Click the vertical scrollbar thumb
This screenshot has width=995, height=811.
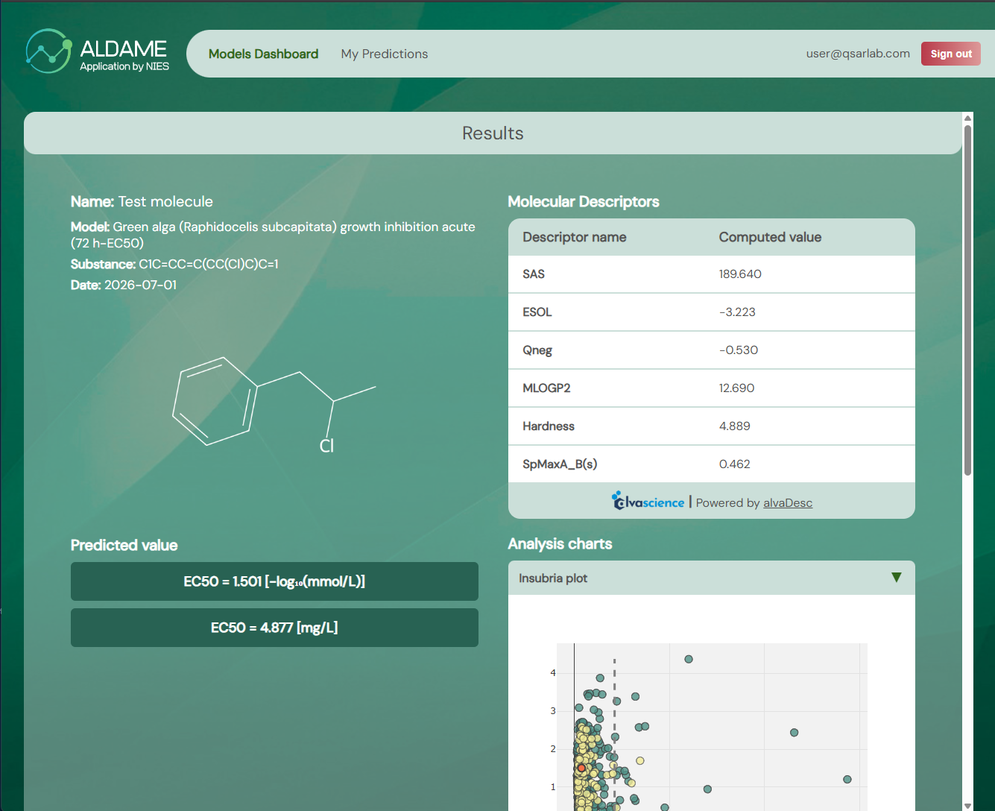pyautogui.click(x=967, y=300)
